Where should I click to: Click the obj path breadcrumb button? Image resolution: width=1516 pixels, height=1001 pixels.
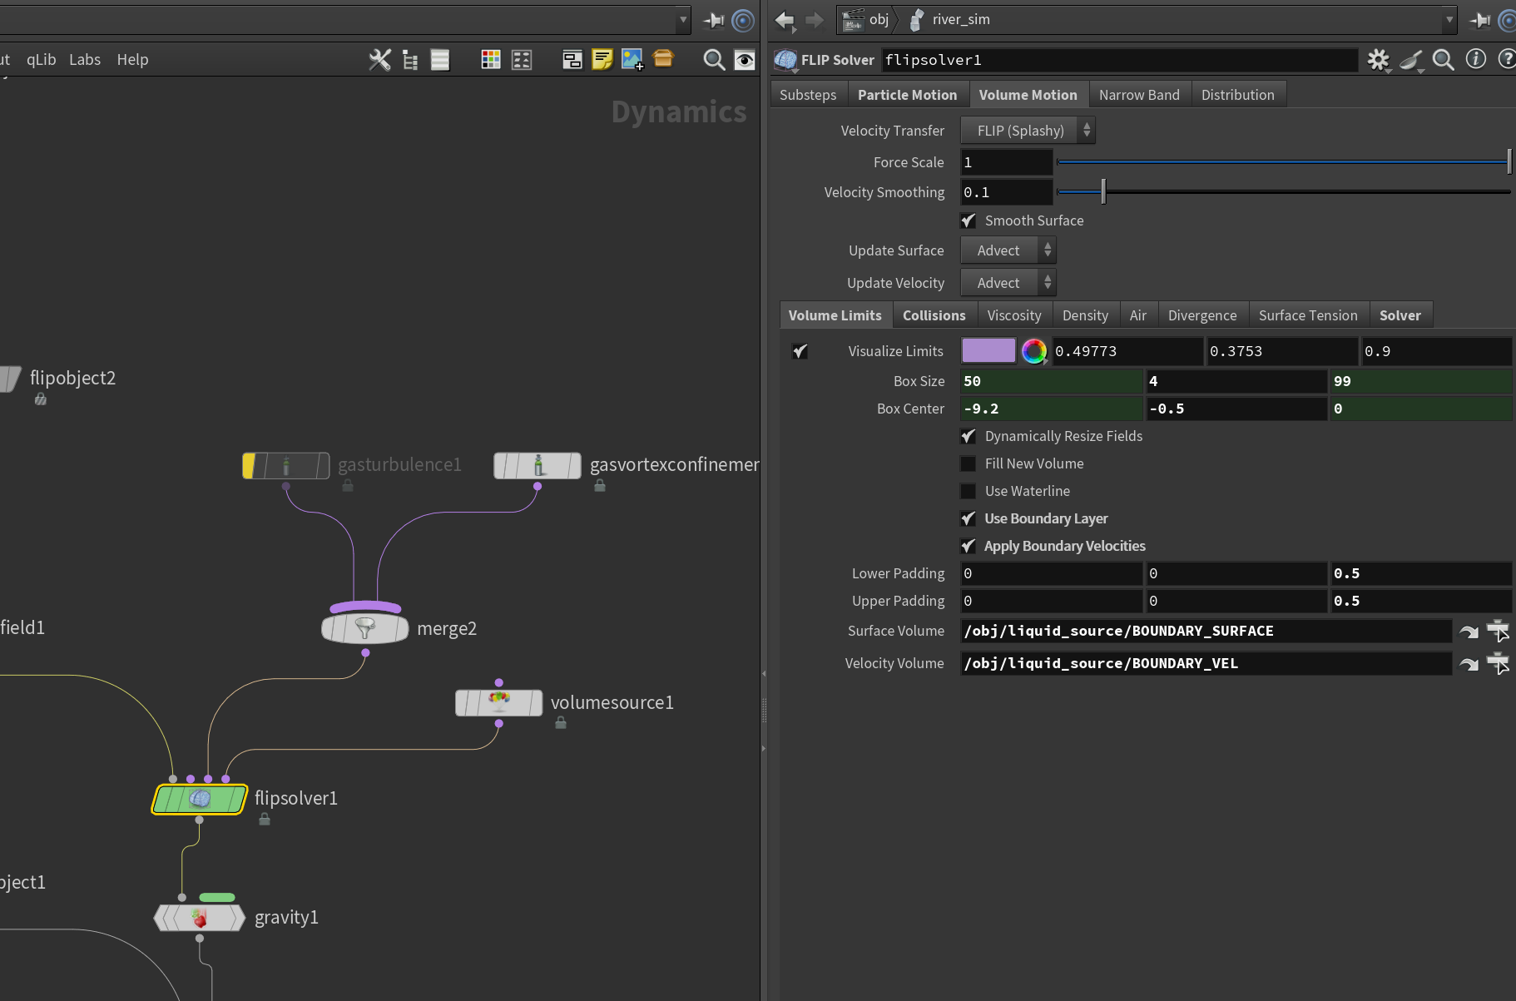(866, 19)
